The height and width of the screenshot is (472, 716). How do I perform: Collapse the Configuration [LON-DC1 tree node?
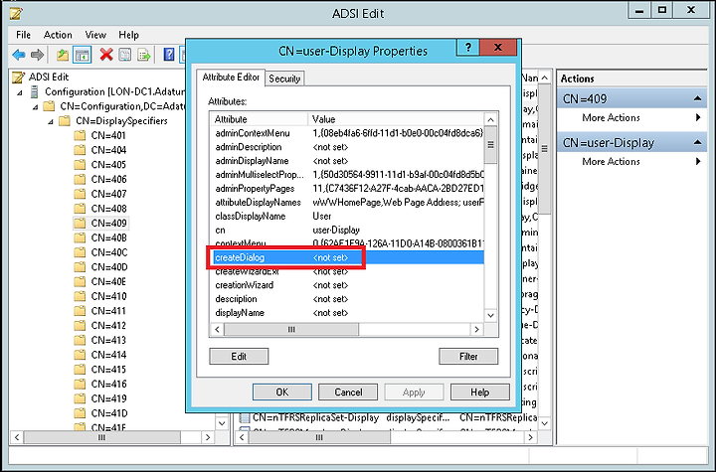click(x=20, y=92)
